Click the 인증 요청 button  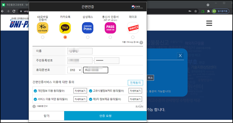click(105, 116)
